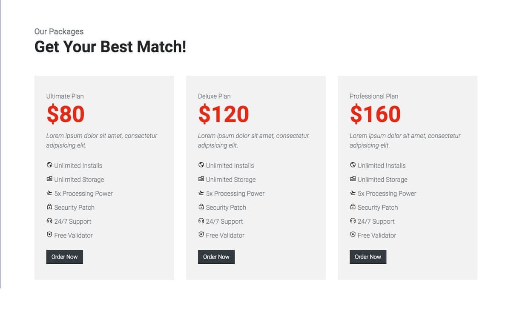Click the $160 price text
511x319 pixels.
pos(375,114)
